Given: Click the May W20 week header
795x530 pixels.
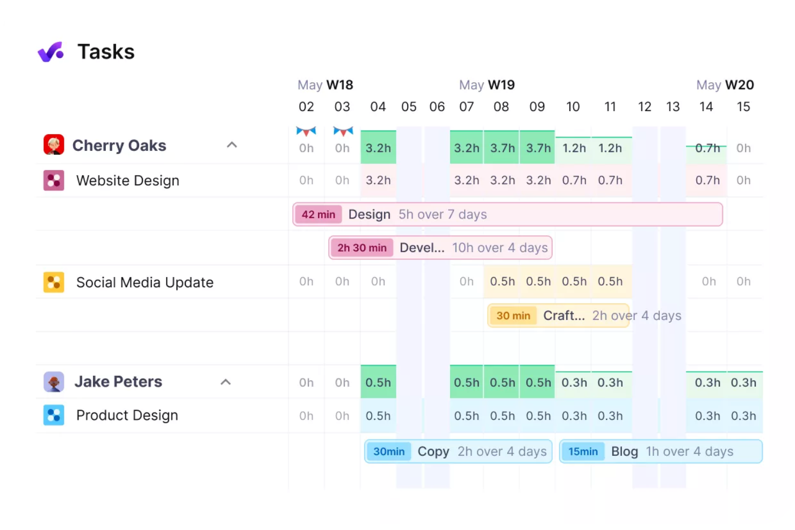Looking at the screenshot, I should click(725, 85).
